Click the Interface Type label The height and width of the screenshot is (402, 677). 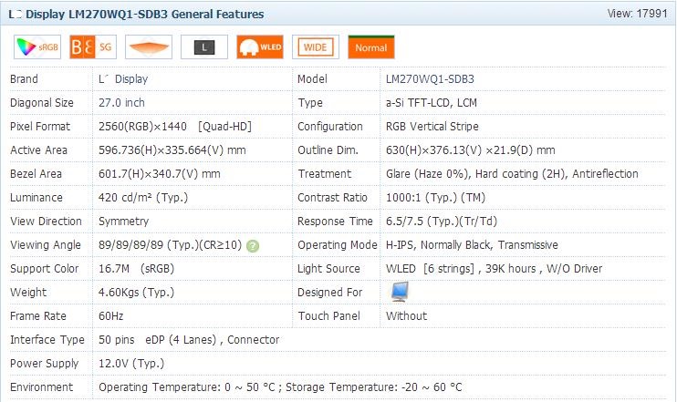47,340
